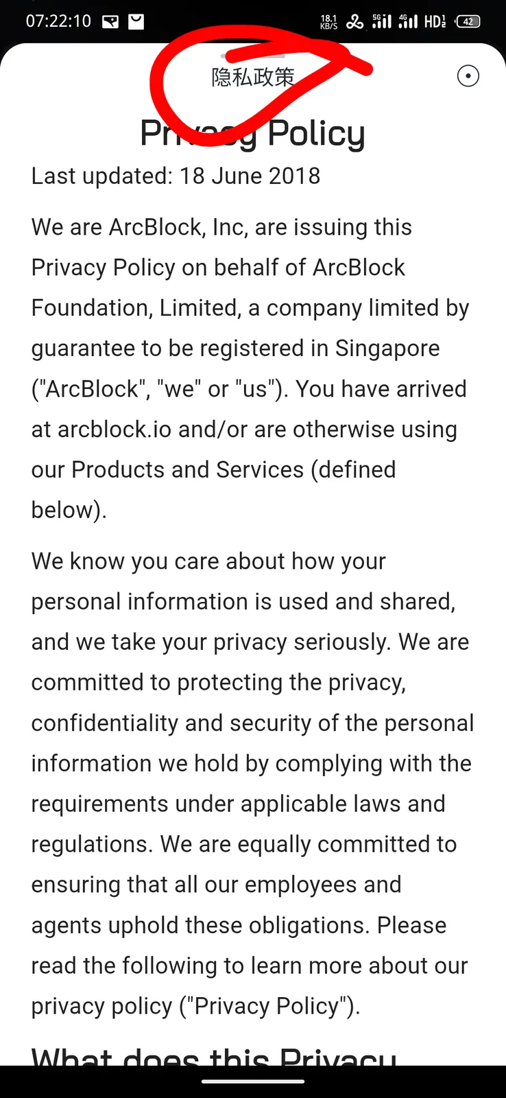
Task: Tap the three-circle share status icon
Action: 354,22
